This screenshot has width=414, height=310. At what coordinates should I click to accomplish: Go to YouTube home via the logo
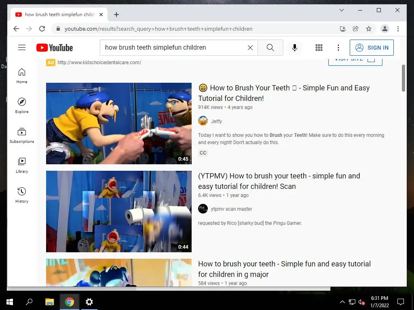coord(55,48)
